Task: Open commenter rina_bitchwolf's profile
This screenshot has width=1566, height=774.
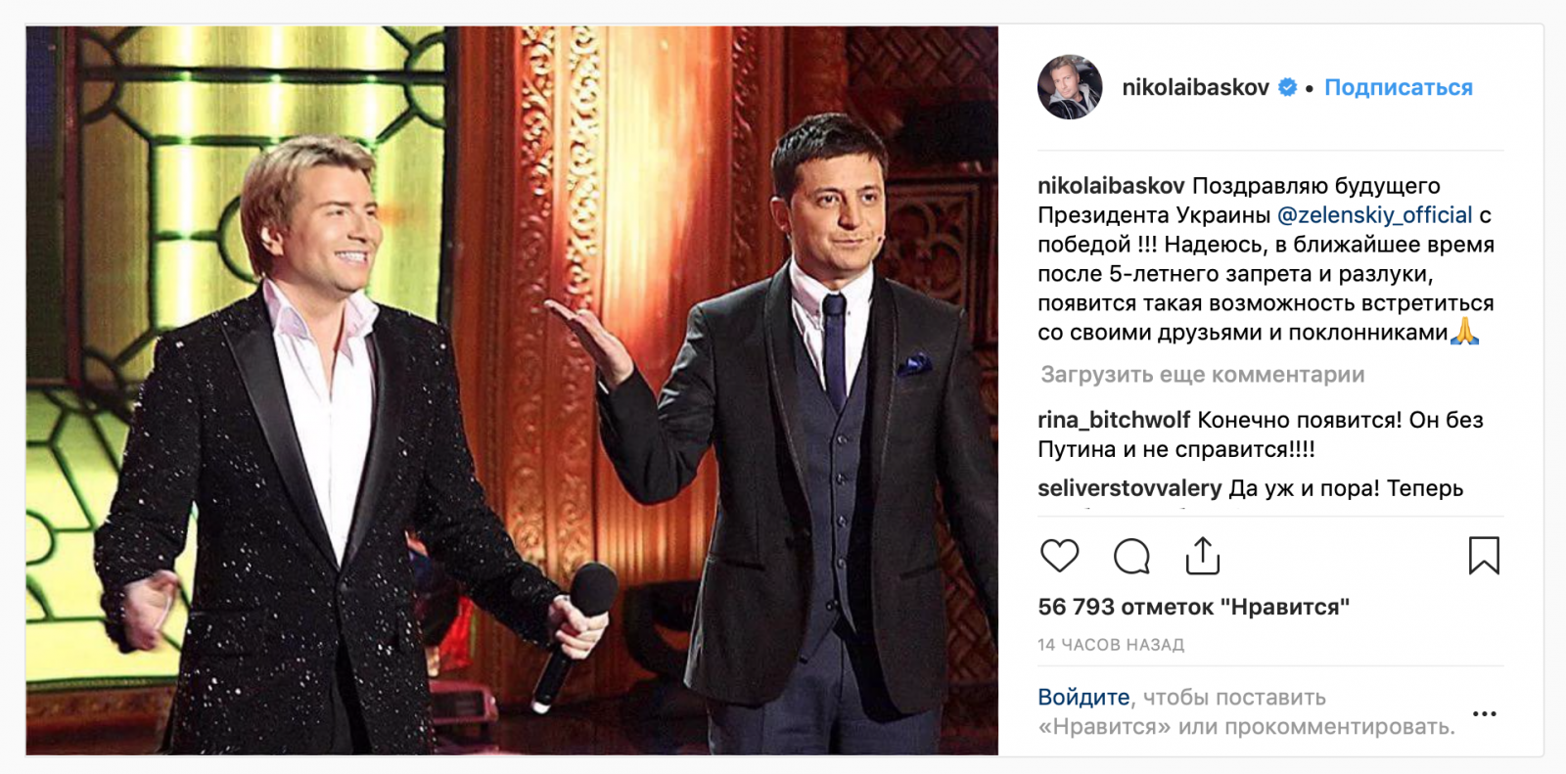Action: [x=1114, y=420]
